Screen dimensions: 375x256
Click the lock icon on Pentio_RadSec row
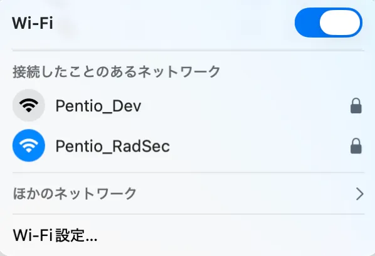[x=356, y=146]
